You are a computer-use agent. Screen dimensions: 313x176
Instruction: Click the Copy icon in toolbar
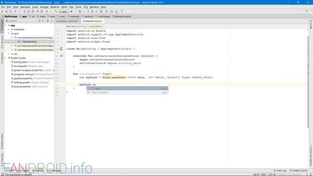tap(28, 12)
